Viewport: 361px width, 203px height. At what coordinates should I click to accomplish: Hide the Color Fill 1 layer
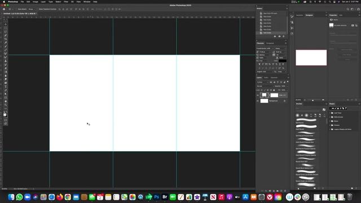258,95
